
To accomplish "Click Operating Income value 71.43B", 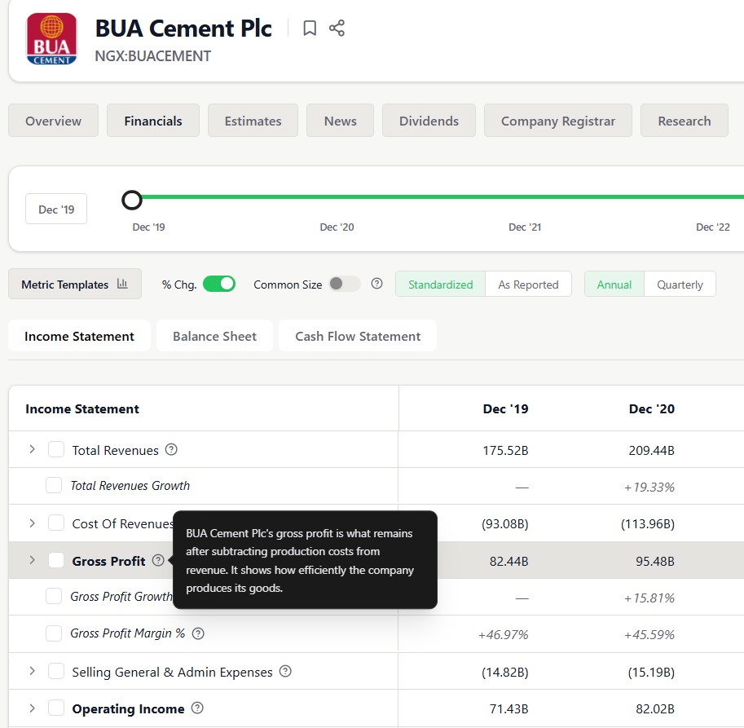I will (508, 708).
